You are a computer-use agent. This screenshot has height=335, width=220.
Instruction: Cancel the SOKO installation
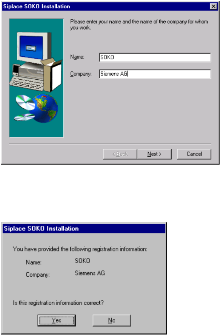(x=194, y=154)
